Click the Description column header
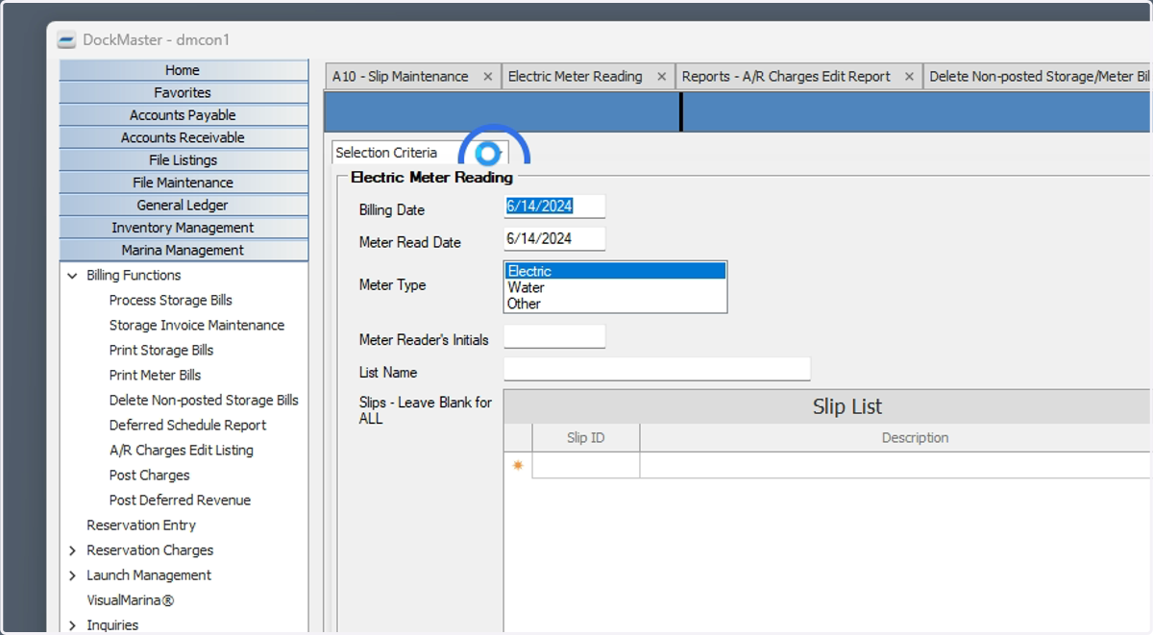1153x635 pixels. point(895,438)
